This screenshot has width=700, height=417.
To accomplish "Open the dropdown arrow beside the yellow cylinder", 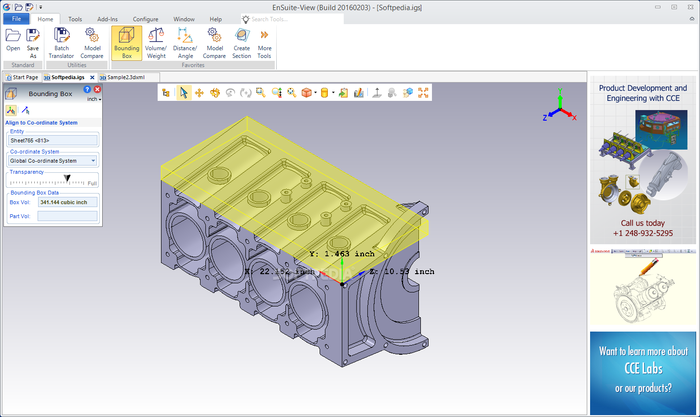I will coord(333,93).
